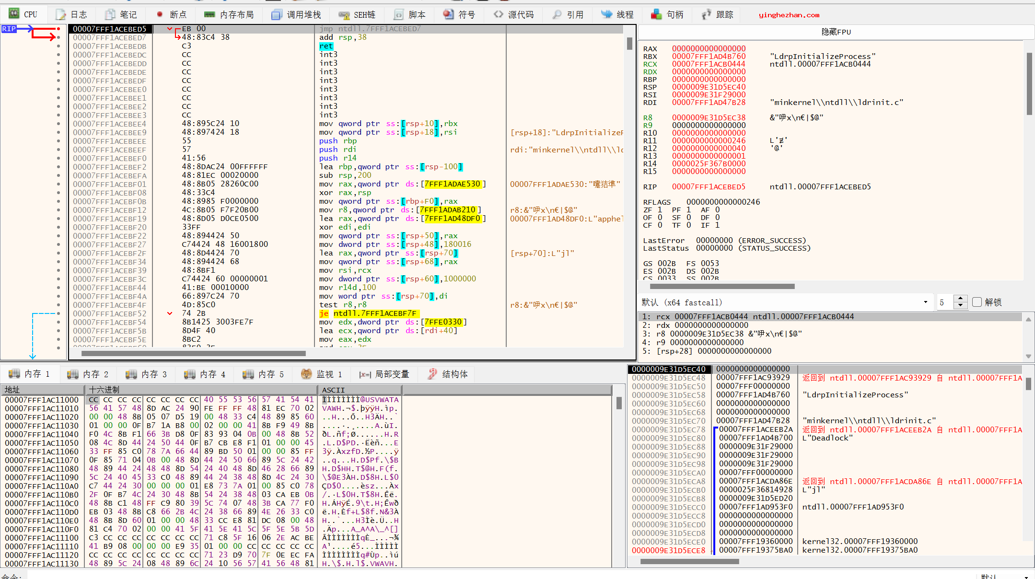Screen dimensions: 1035x579
Task: Click the 内存 4 tab icon
Action: tap(190, 374)
